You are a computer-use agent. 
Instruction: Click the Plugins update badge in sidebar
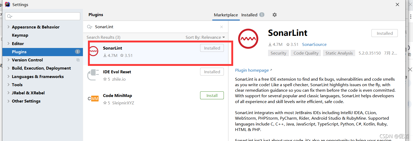click(77, 52)
